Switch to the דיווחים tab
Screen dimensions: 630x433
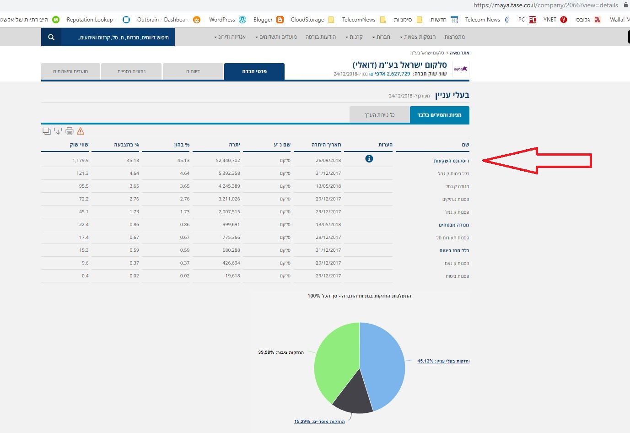click(193, 71)
